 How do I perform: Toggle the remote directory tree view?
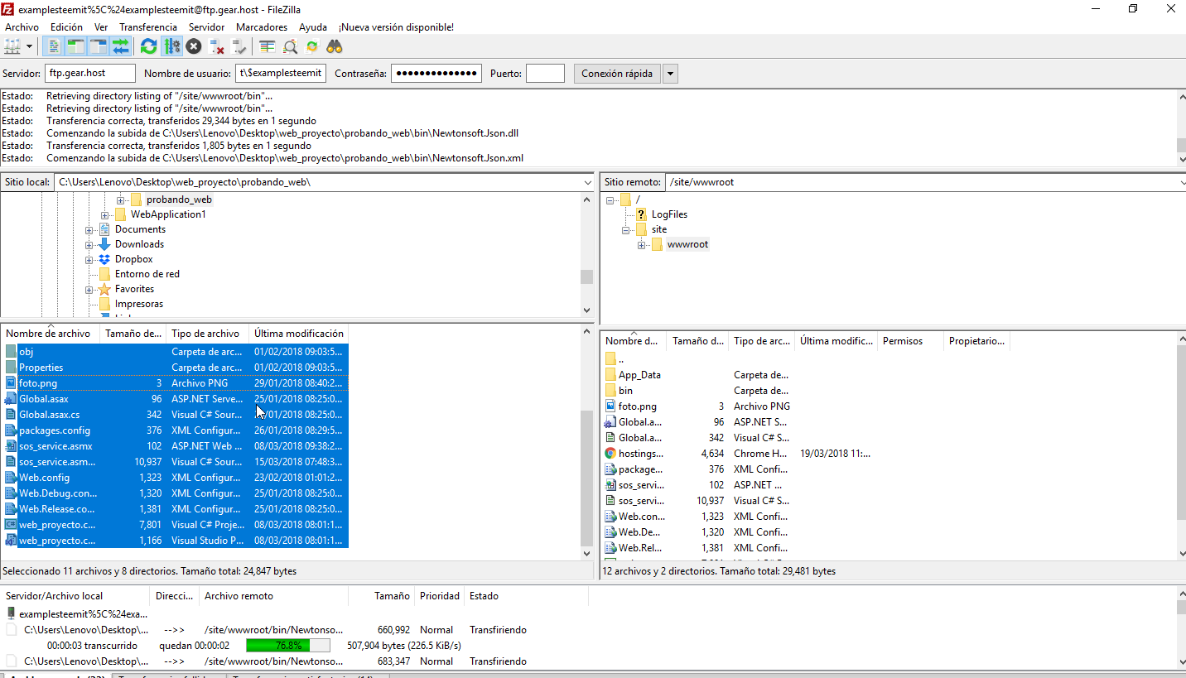click(99, 46)
